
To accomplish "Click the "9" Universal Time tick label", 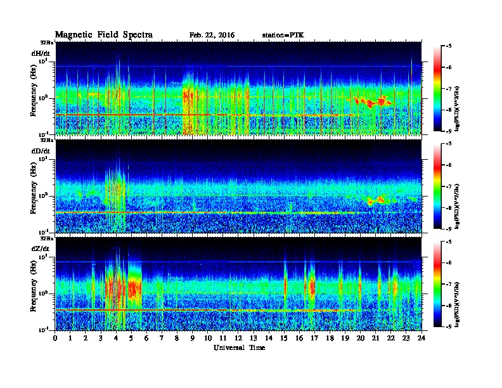I will (x=193, y=338).
